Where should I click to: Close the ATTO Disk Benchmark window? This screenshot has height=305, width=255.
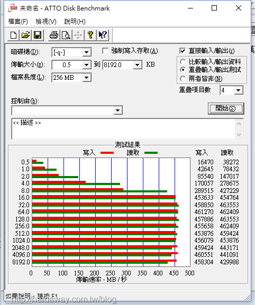pos(239,8)
